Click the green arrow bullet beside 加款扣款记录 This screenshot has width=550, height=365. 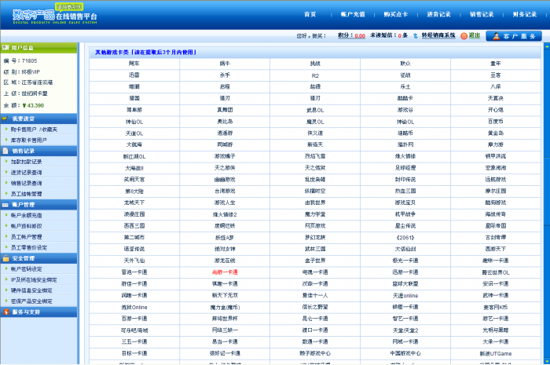[x=6, y=162]
